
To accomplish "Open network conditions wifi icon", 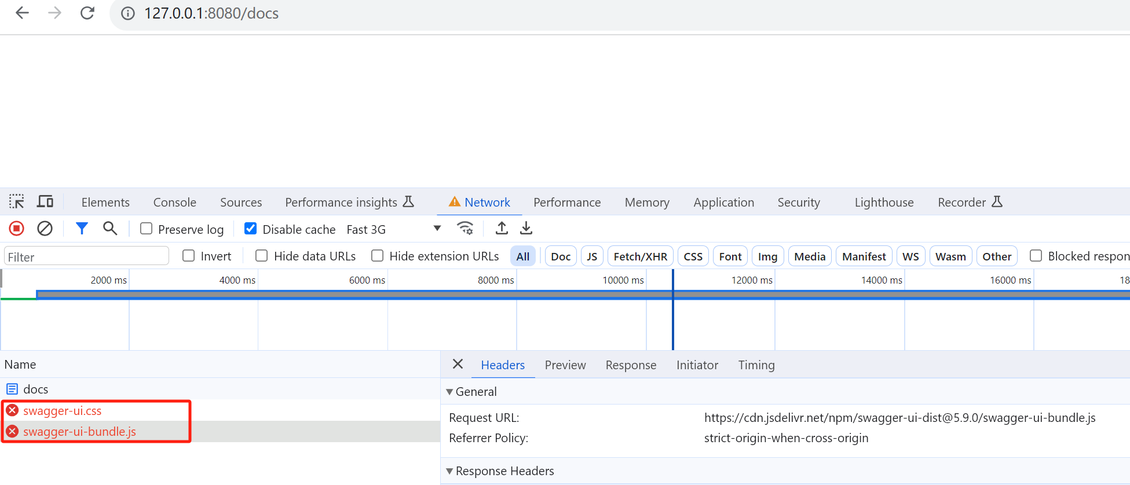I will pyautogui.click(x=465, y=228).
